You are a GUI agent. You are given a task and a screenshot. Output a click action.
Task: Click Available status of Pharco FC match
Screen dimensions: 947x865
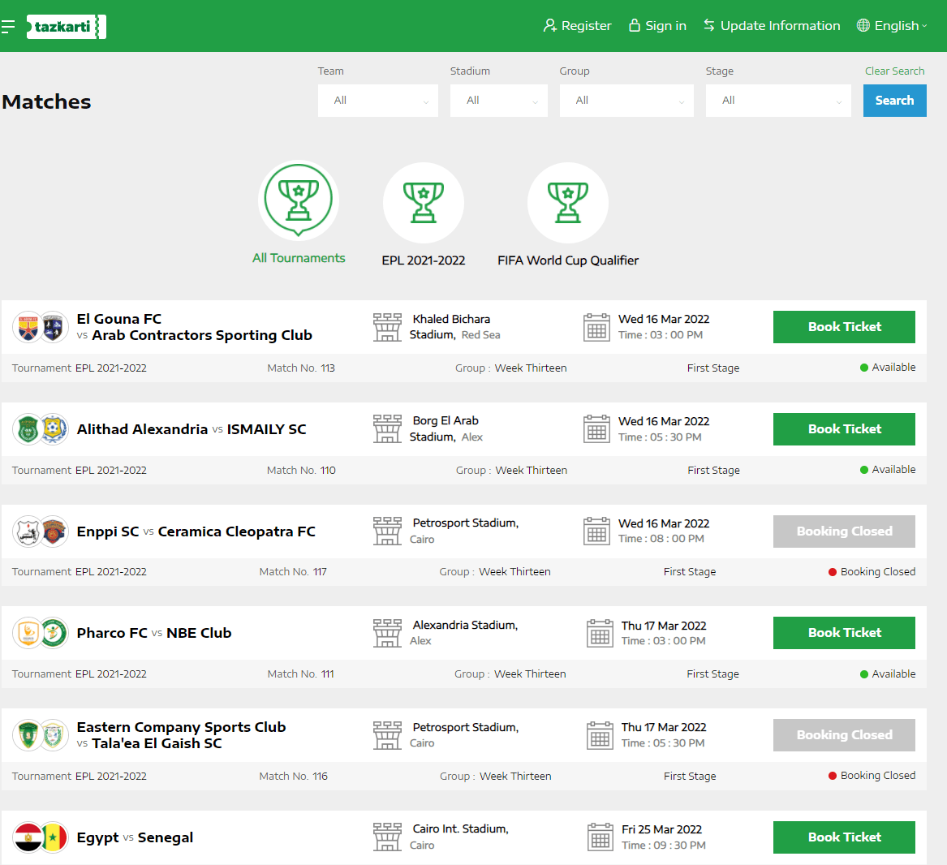tap(888, 673)
